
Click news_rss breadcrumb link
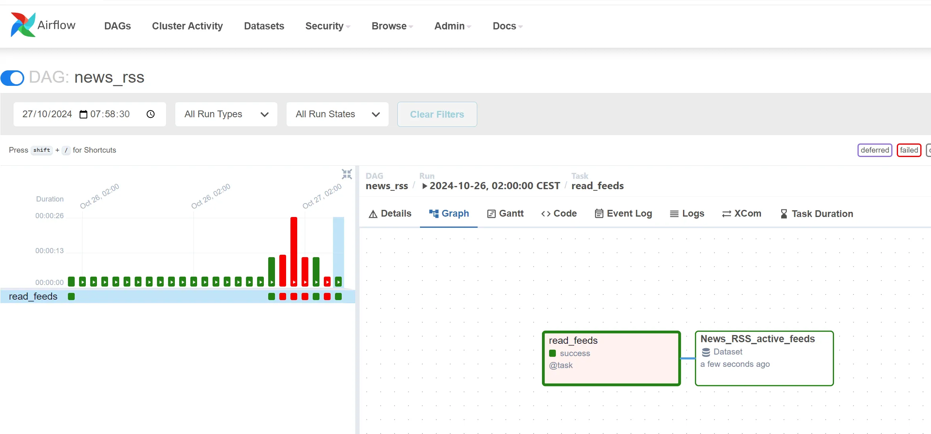click(386, 186)
